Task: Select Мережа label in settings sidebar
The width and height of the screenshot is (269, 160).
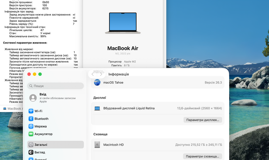Action: point(41,126)
